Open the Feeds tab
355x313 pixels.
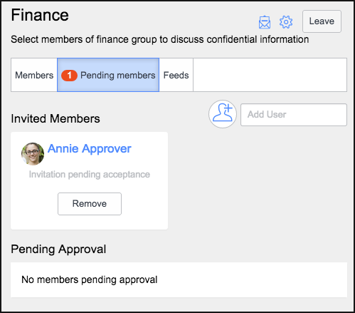[x=176, y=75]
